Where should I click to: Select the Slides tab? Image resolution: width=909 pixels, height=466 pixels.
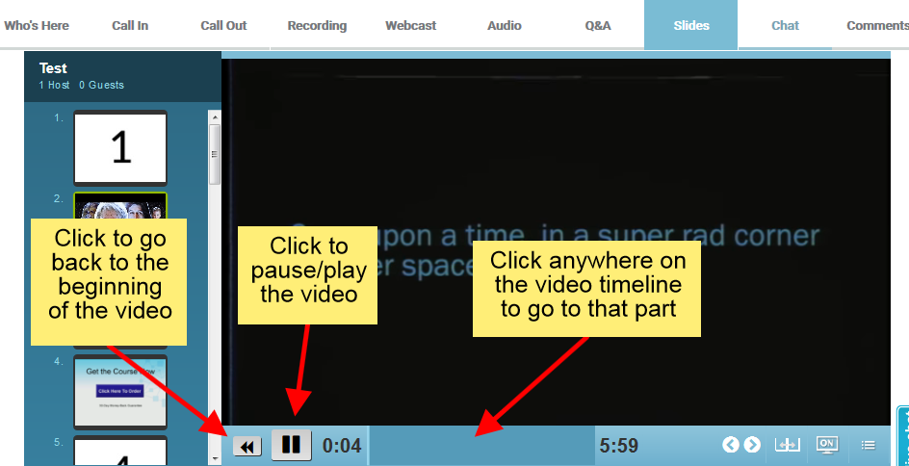coord(691,25)
